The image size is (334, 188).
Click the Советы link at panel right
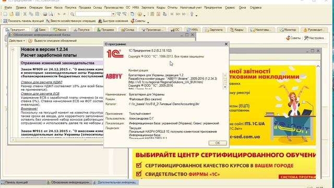[293, 38]
